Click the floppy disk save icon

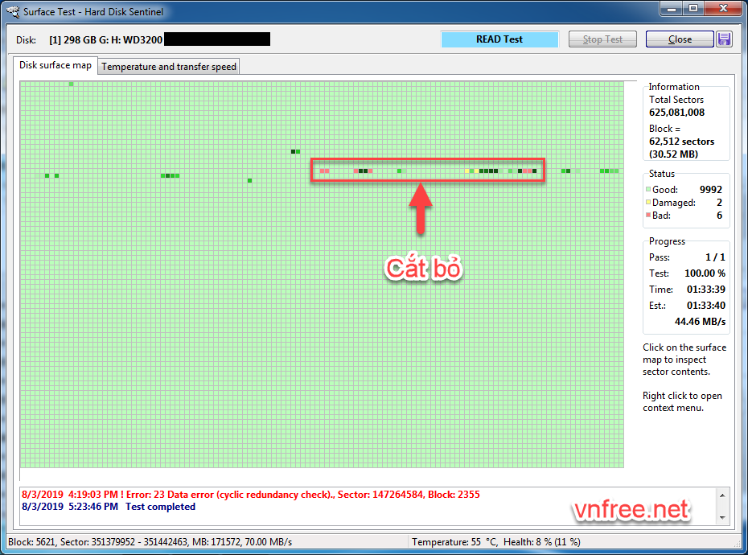(x=724, y=39)
